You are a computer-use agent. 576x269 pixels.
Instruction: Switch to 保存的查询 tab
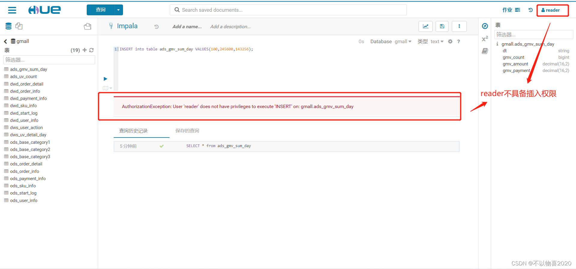click(187, 131)
